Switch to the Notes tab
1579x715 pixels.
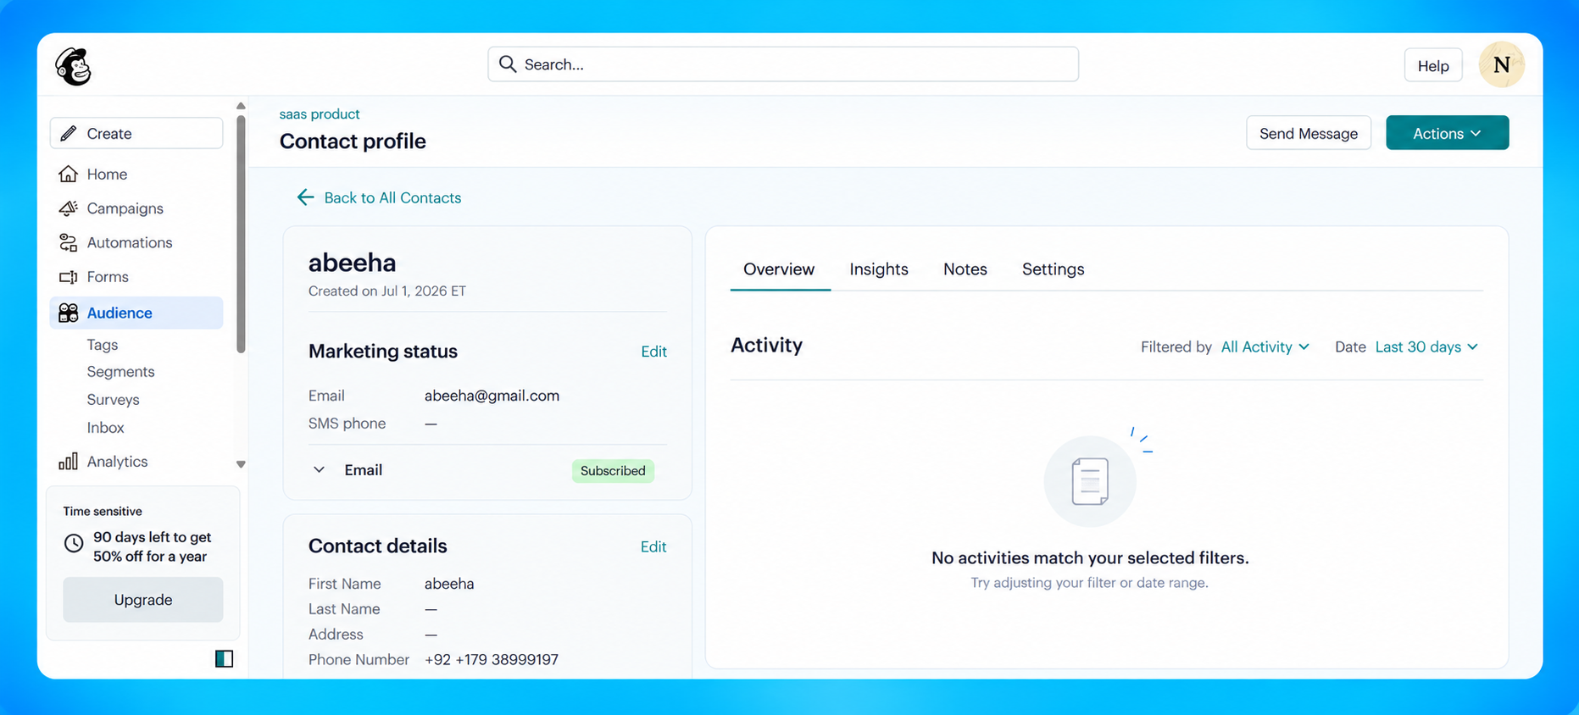click(965, 269)
